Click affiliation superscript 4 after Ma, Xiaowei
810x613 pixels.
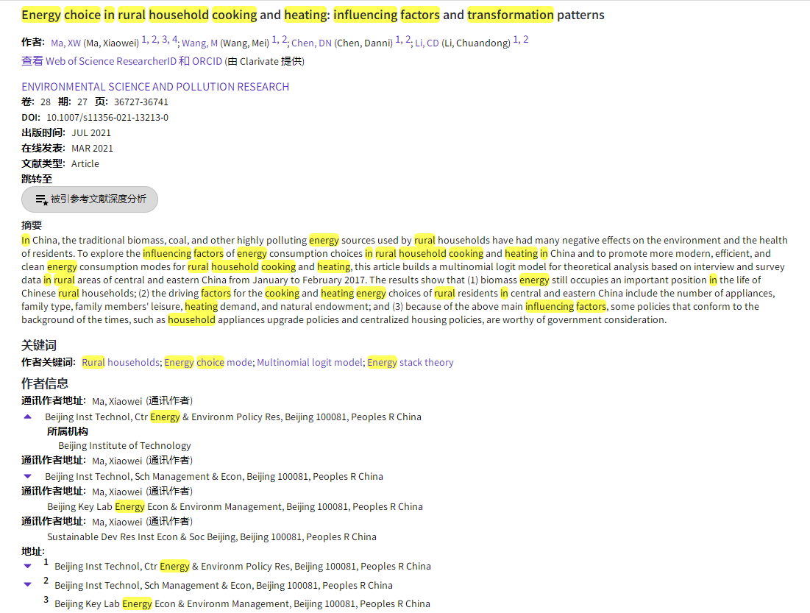[174, 40]
